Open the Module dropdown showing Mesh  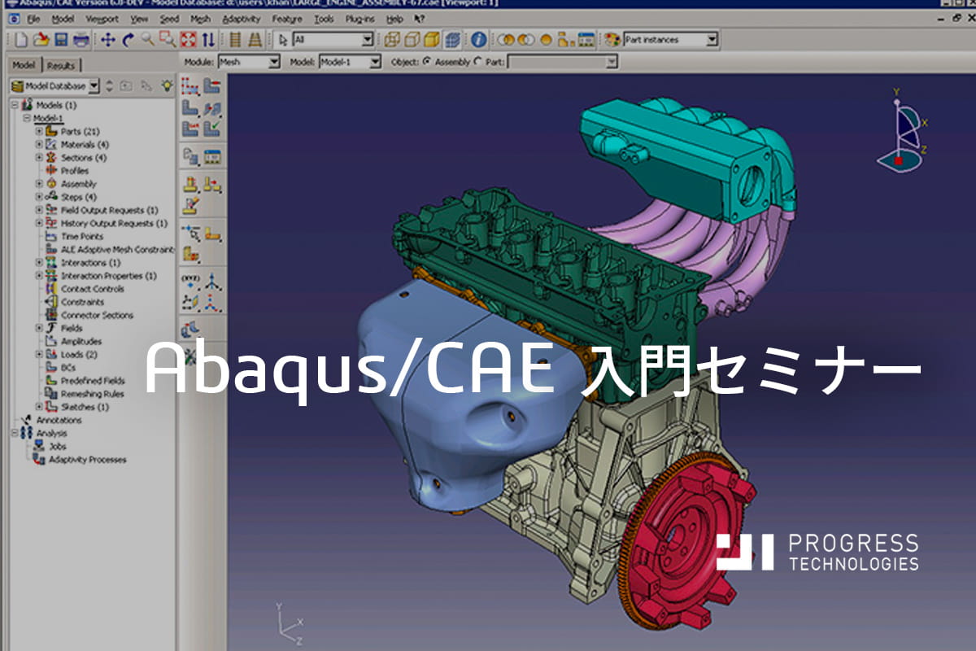tap(249, 62)
